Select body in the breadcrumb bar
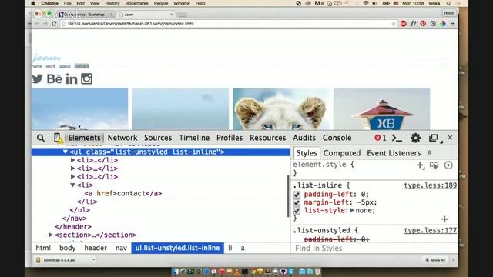 pos(67,248)
